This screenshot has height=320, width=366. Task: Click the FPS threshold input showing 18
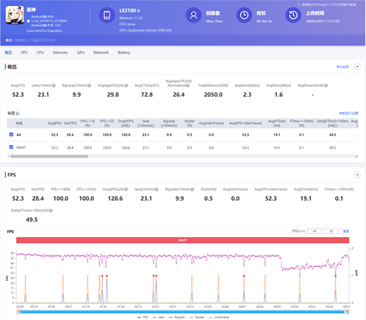click(314, 232)
